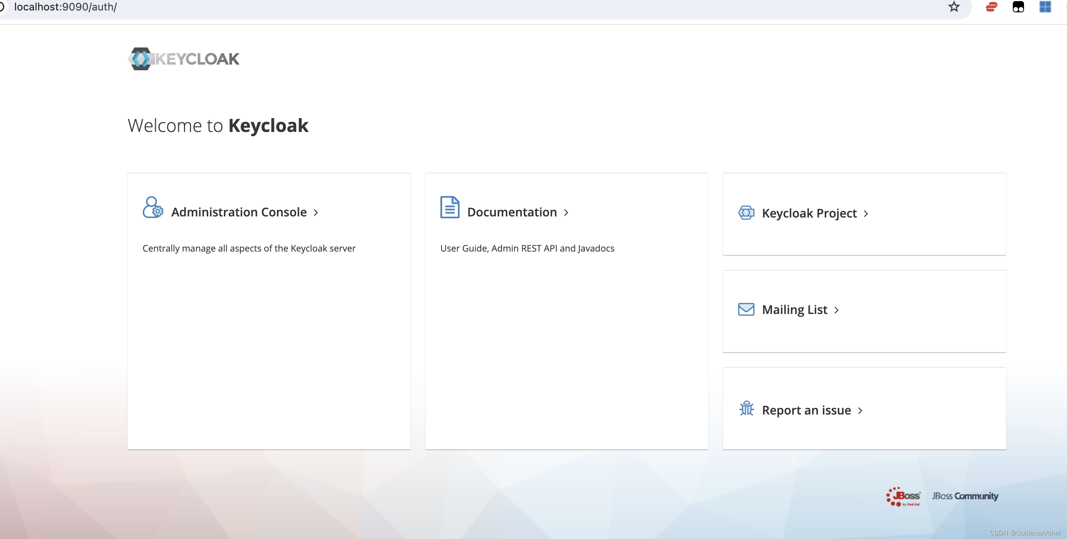Open the Mailing List link

(x=794, y=309)
